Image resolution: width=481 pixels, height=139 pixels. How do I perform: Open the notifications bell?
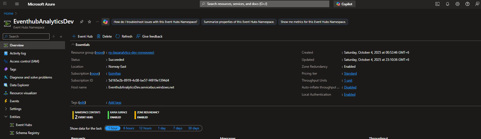(x=448, y=4)
